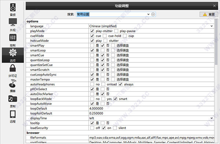Click the Reset button with warning icon

[209, 14]
